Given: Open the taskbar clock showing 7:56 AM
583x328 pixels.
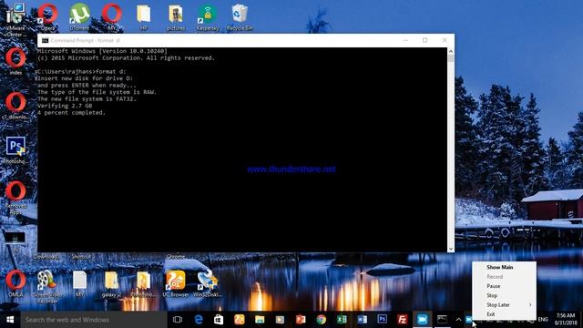Looking at the screenshot, I should 565,320.
